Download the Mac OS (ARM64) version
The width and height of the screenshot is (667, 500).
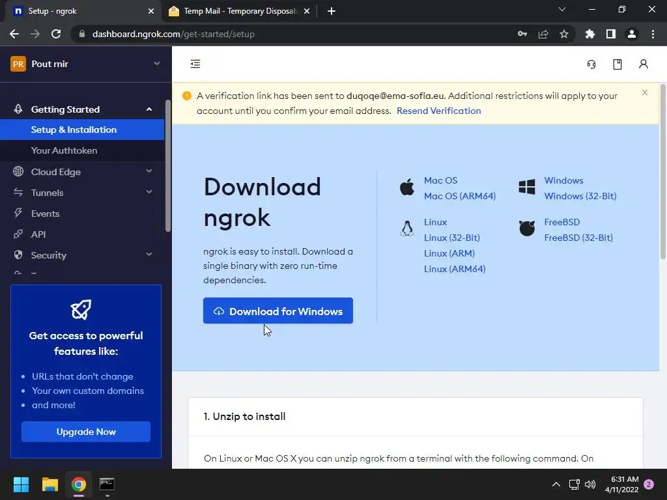pos(460,196)
